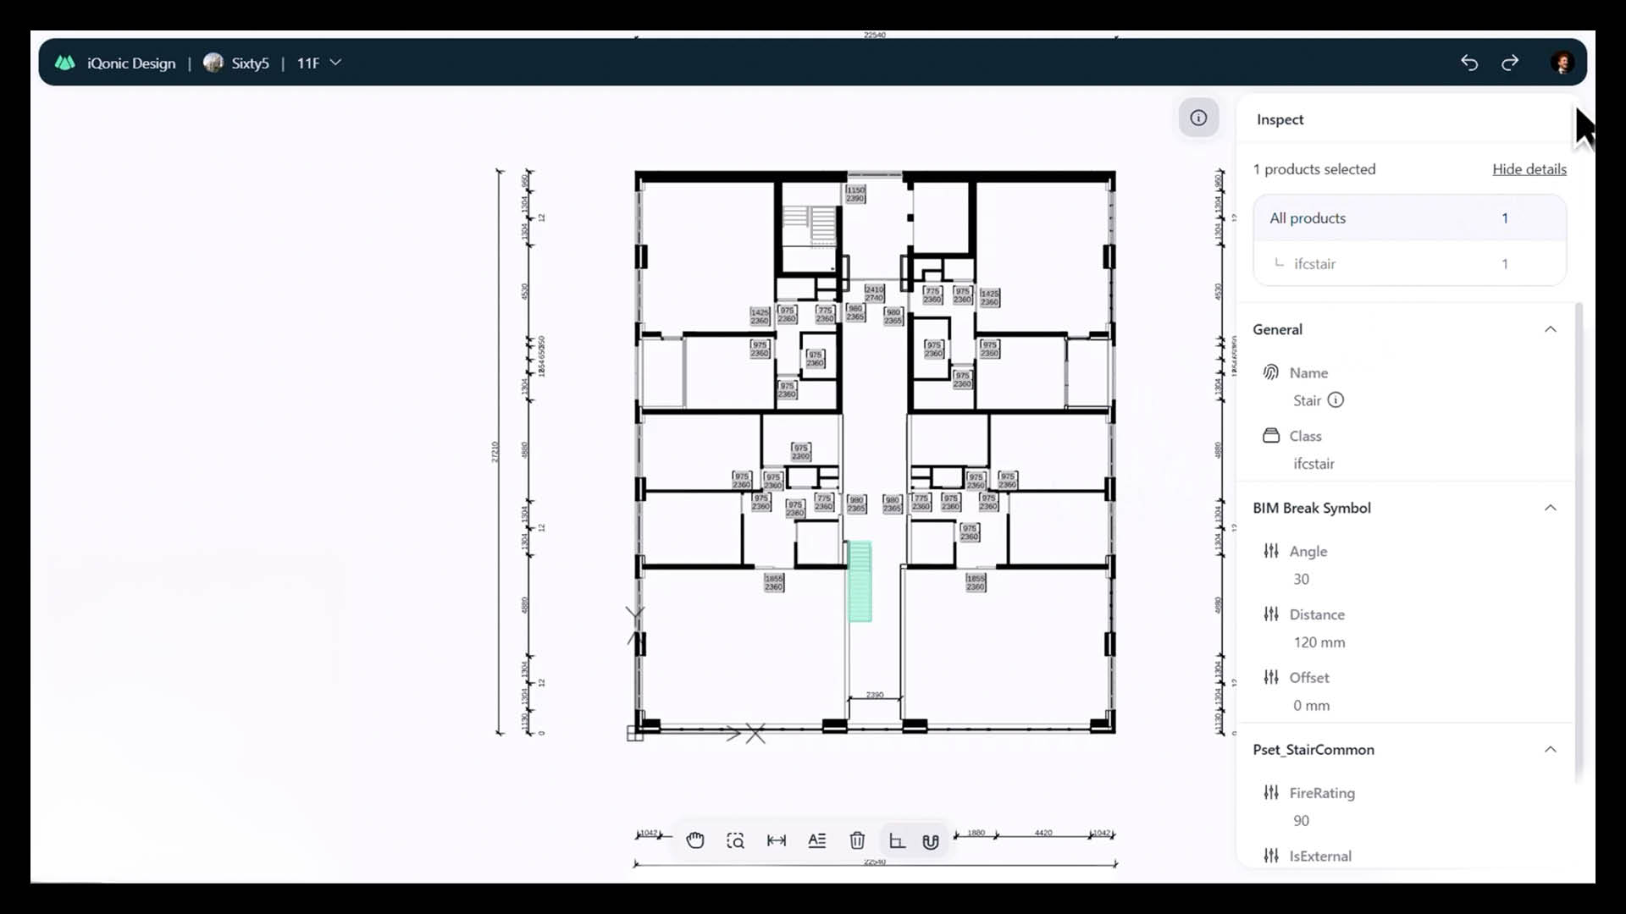This screenshot has width=1626, height=914.
Task: Toggle the magnet snapping tool
Action: tap(931, 840)
